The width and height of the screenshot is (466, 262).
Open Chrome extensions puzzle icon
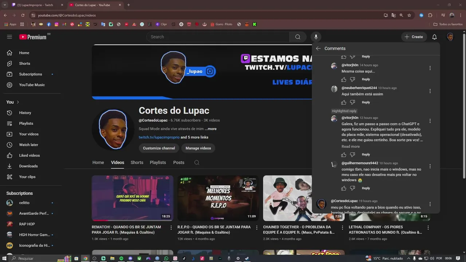point(430,15)
